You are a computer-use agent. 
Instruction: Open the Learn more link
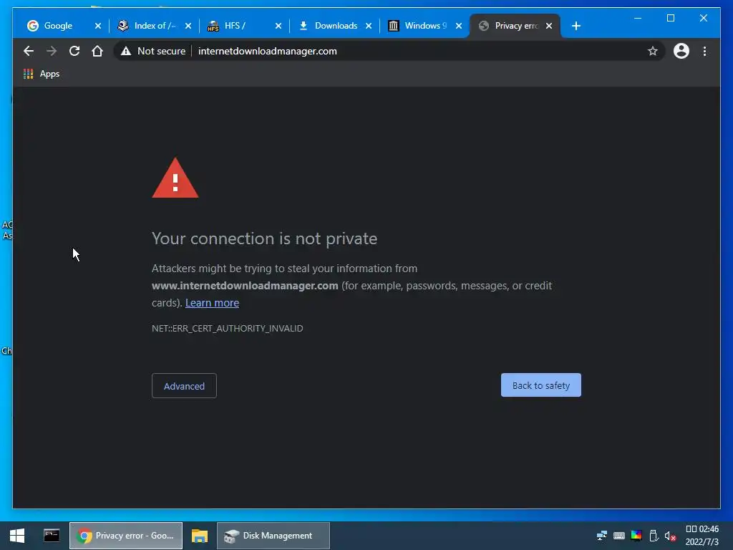coord(212,303)
